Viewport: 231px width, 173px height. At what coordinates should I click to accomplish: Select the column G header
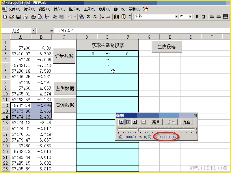pyautogui.click(x=149, y=37)
